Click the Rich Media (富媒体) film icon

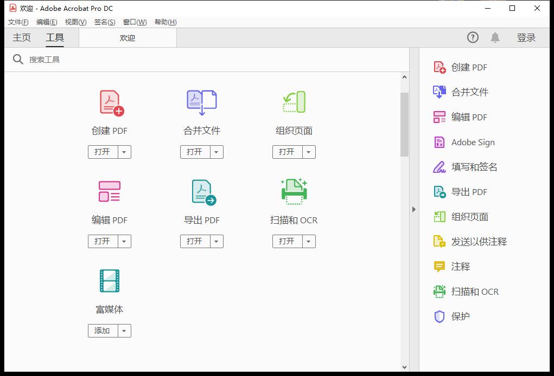click(x=110, y=281)
